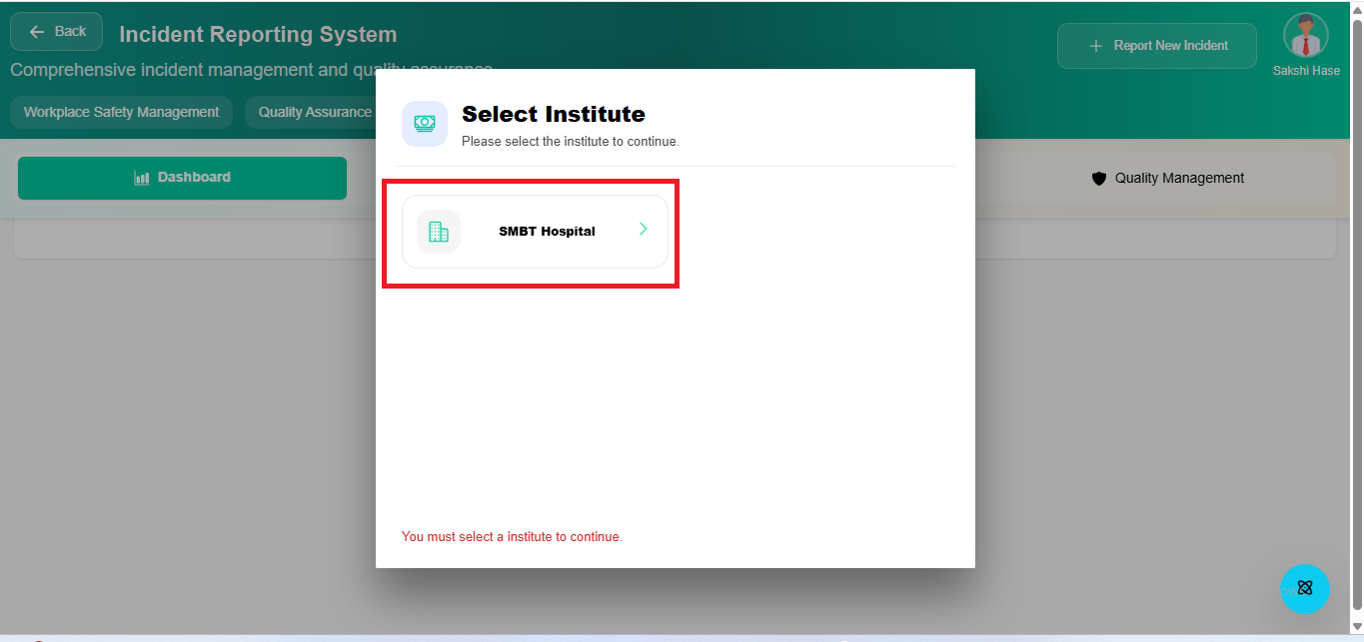Screen dimensions: 1364x642
Task: Click the Select Institute header icon
Action: 424,123
